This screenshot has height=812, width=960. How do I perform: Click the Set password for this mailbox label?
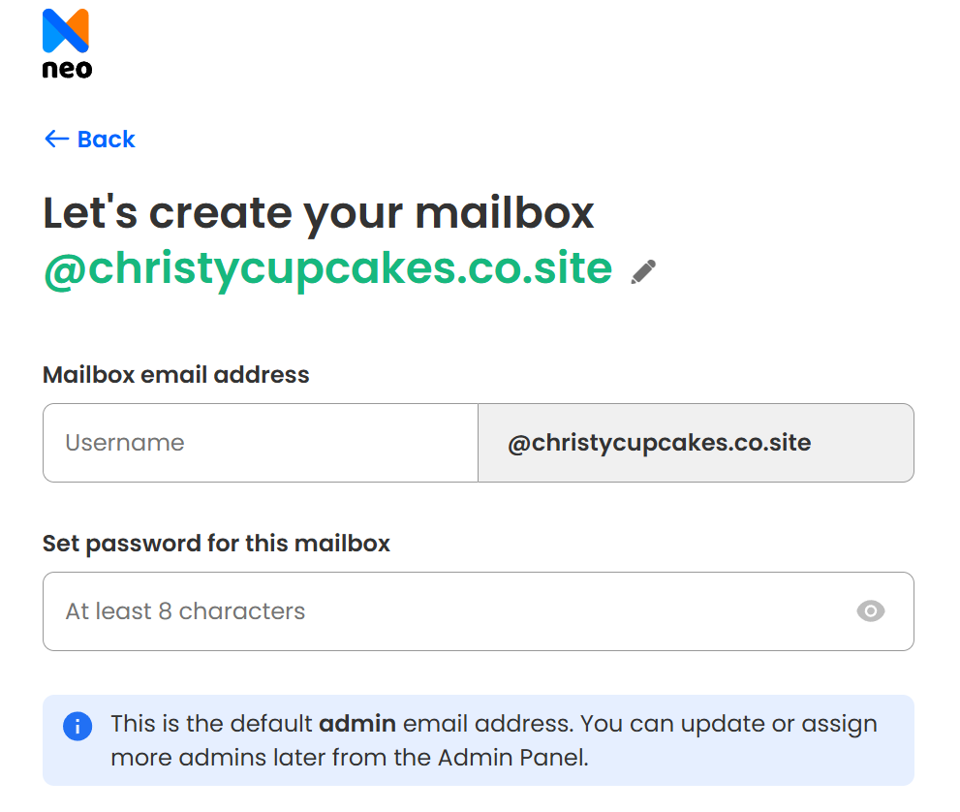(x=216, y=544)
